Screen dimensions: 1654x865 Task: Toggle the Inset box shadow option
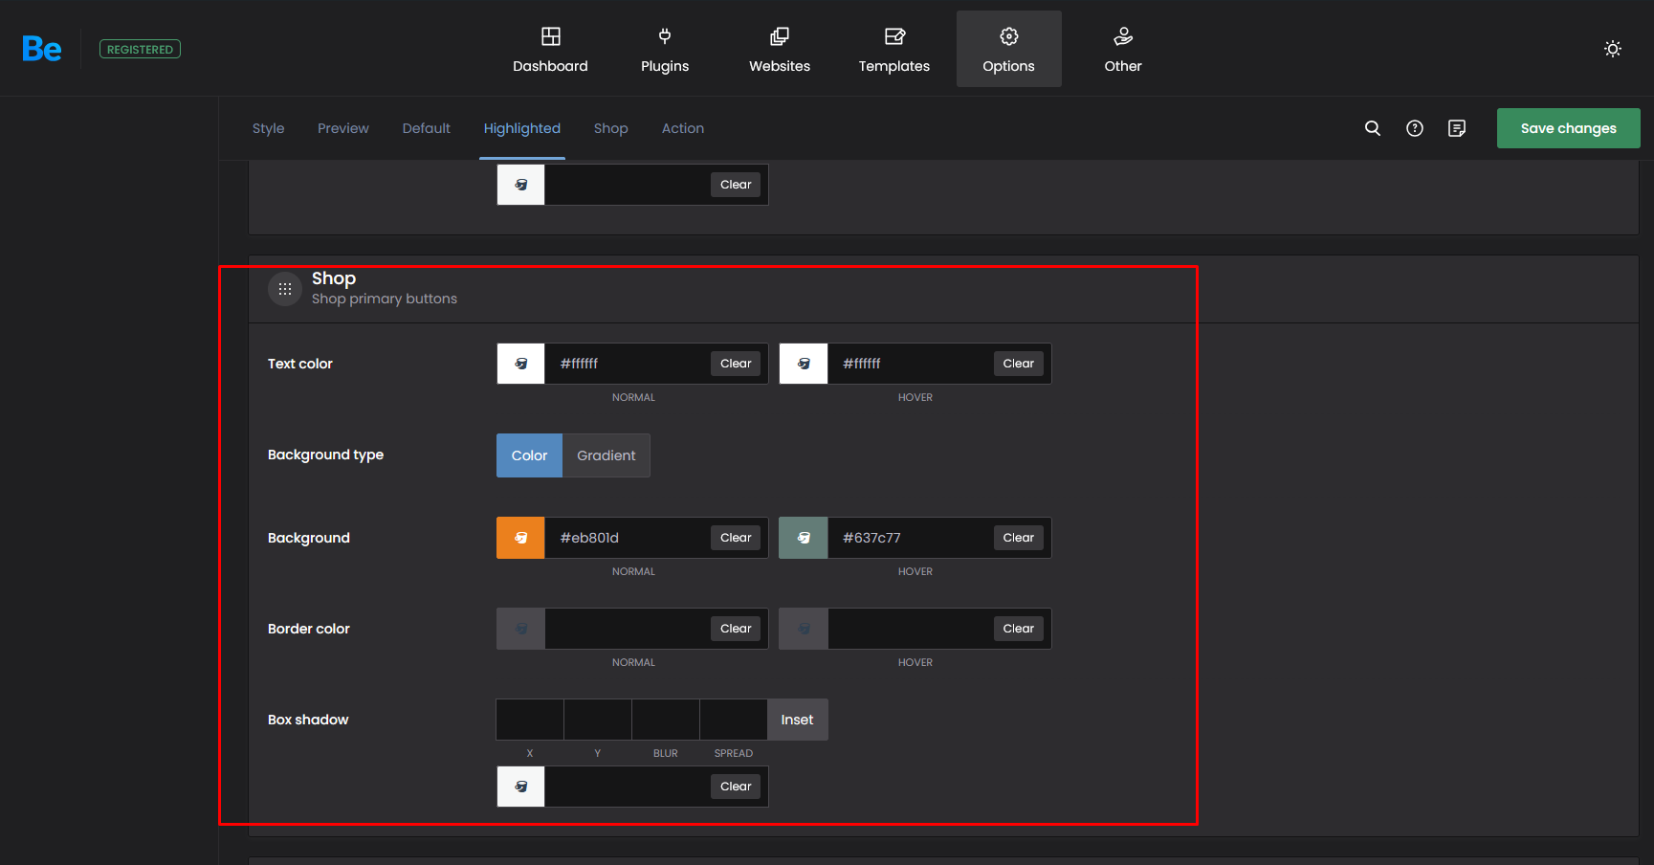click(797, 720)
